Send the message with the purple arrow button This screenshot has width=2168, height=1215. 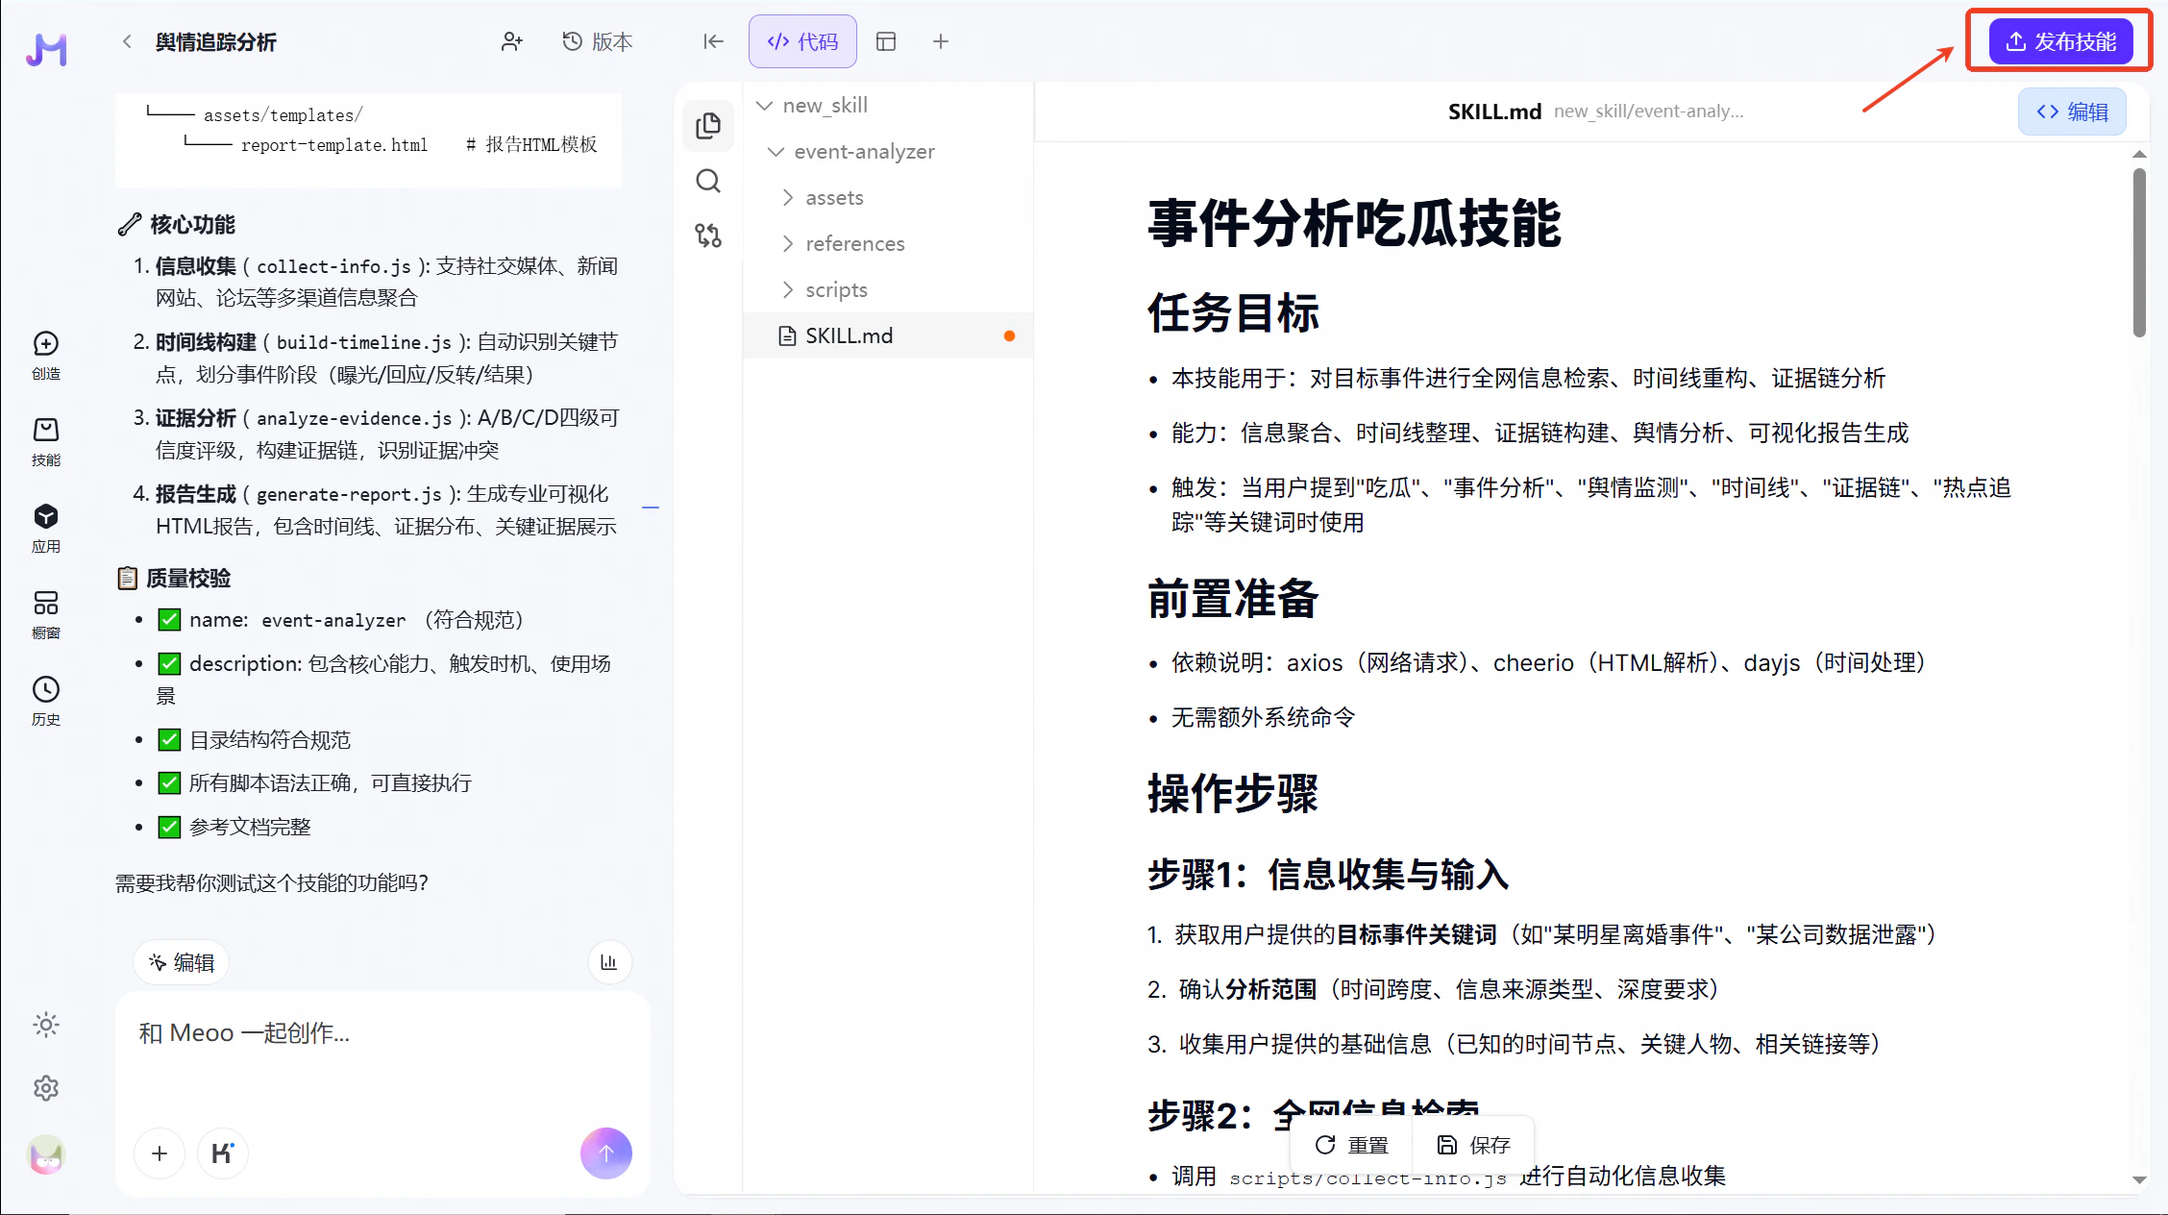pos(605,1153)
